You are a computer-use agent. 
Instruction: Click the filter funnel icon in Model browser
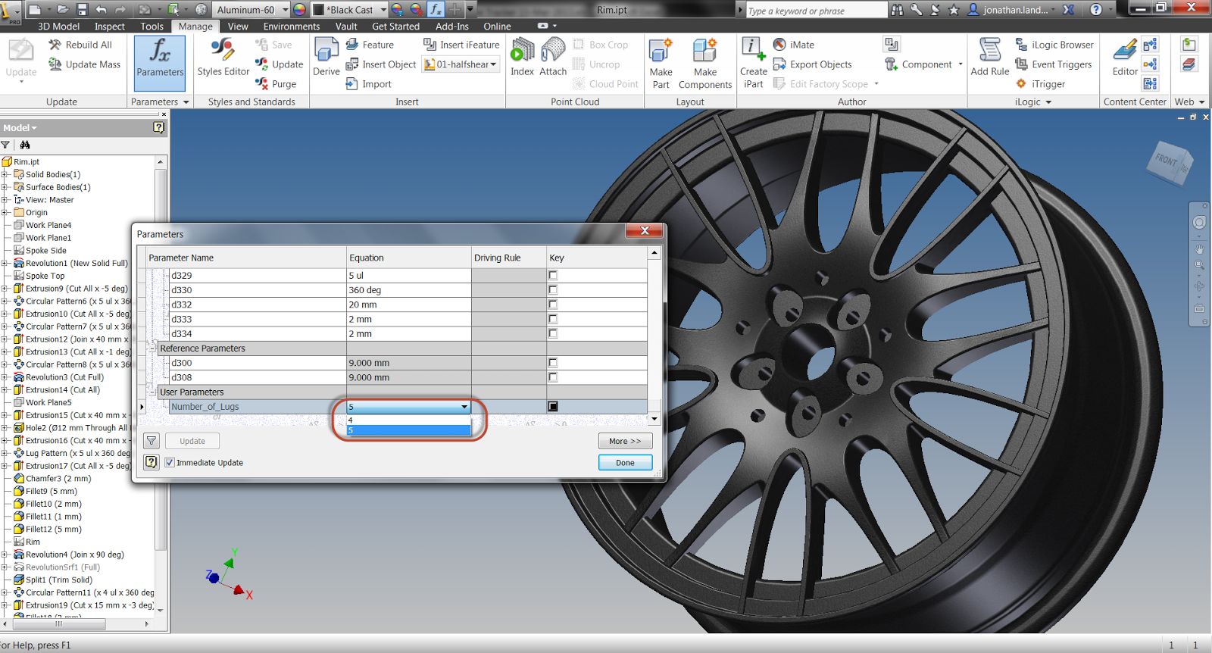(x=5, y=145)
